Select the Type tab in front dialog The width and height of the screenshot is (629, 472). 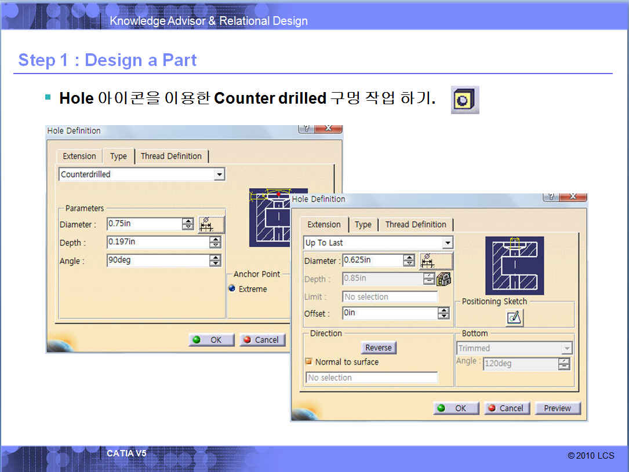(x=363, y=225)
